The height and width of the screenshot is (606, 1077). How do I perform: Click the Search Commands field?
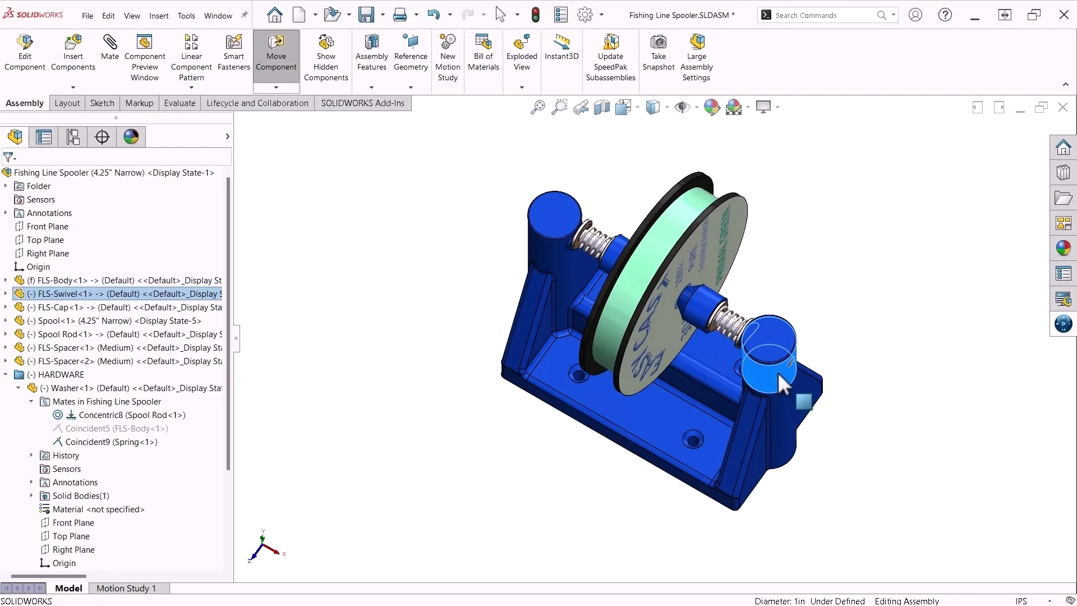825,15
